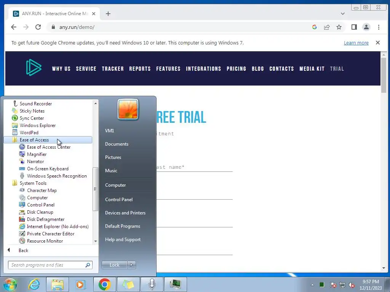
Task: Reload the any.run page
Action: click(38, 27)
